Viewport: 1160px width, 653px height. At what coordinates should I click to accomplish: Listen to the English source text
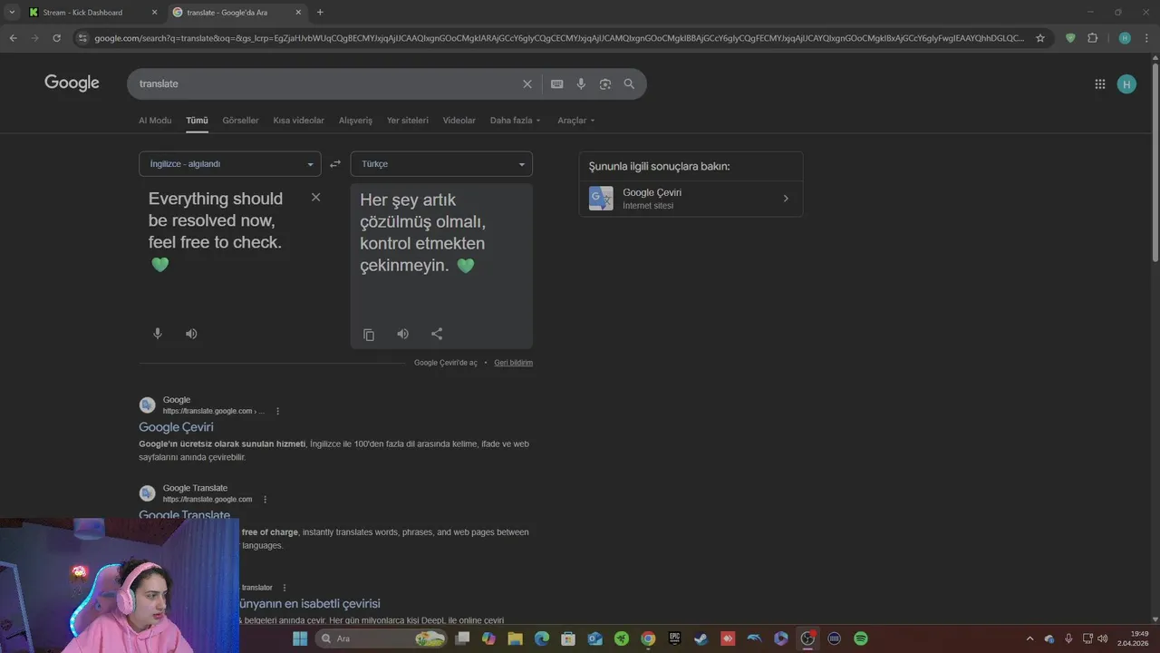(x=191, y=334)
